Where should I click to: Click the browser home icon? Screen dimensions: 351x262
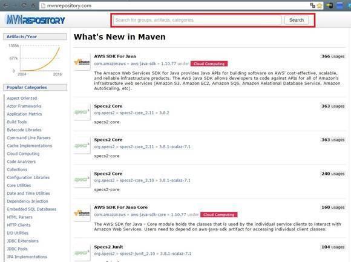pos(33,5)
